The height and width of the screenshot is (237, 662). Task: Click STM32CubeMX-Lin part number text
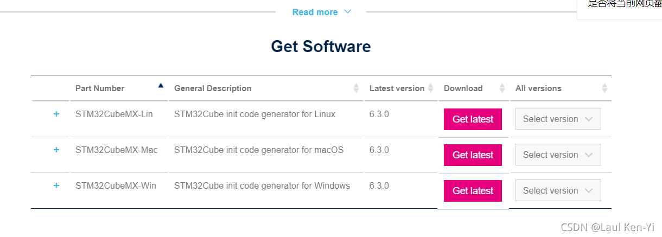click(114, 114)
